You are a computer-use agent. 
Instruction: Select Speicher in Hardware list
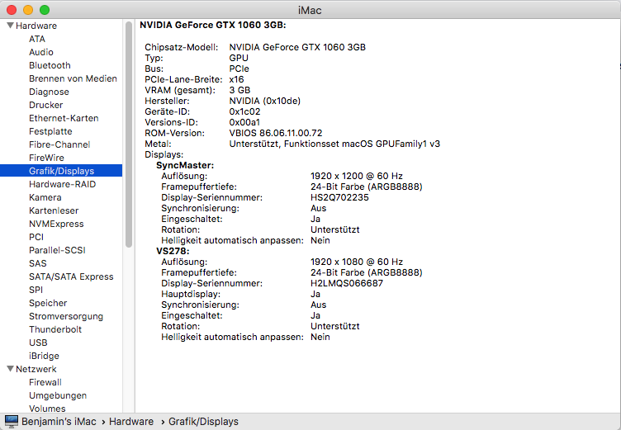pos(48,303)
